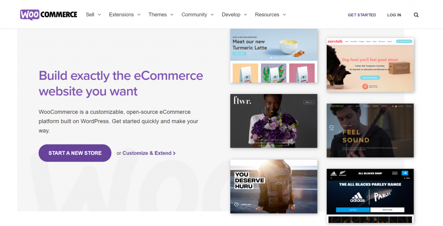The width and height of the screenshot is (443, 226).
Task: Open the Community menu
Action: click(x=194, y=15)
